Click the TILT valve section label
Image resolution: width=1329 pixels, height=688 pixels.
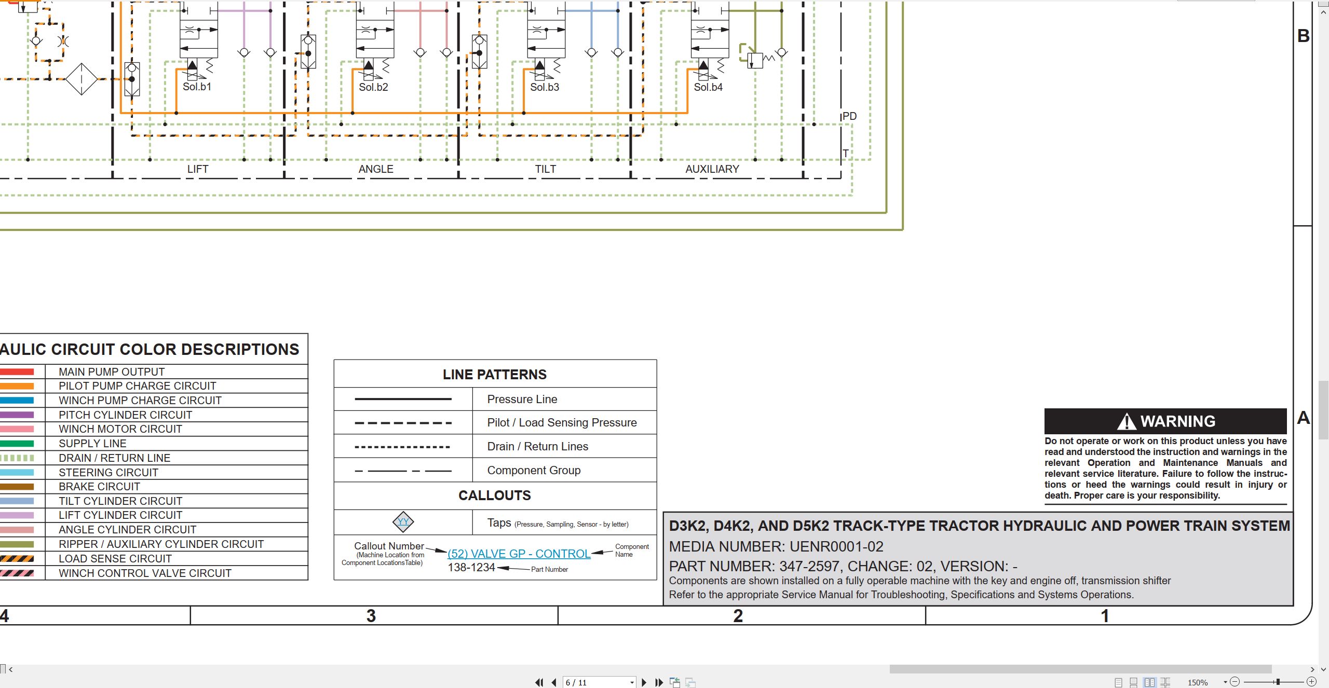(546, 169)
